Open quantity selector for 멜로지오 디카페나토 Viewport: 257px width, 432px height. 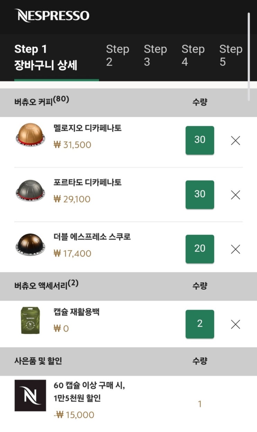tap(200, 140)
